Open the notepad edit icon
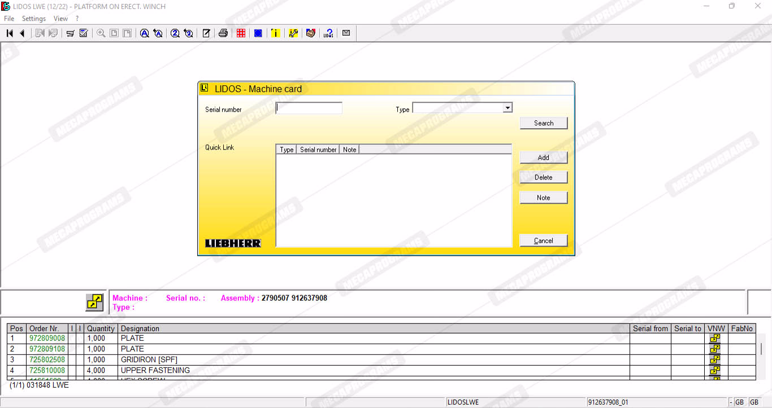Image resolution: width=772 pixels, height=408 pixels. (x=206, y=33)
